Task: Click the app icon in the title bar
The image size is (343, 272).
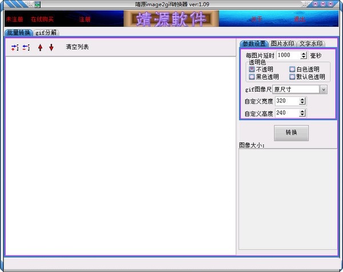Action: 37,4
